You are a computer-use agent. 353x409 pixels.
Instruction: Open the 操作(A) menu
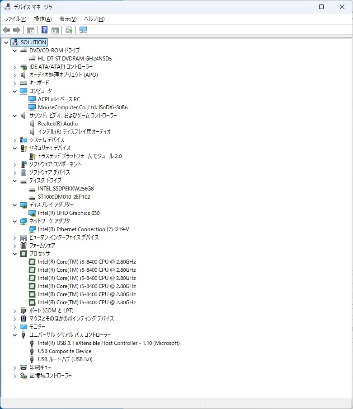pyautogui.click(x=43, y=19)
